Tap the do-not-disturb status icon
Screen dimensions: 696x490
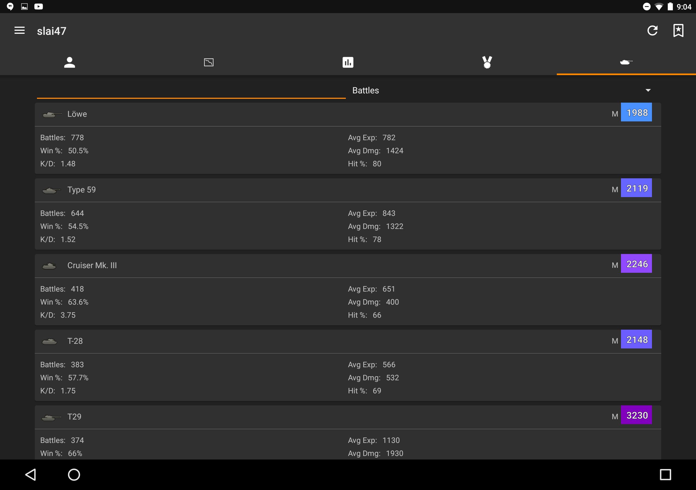647,7
